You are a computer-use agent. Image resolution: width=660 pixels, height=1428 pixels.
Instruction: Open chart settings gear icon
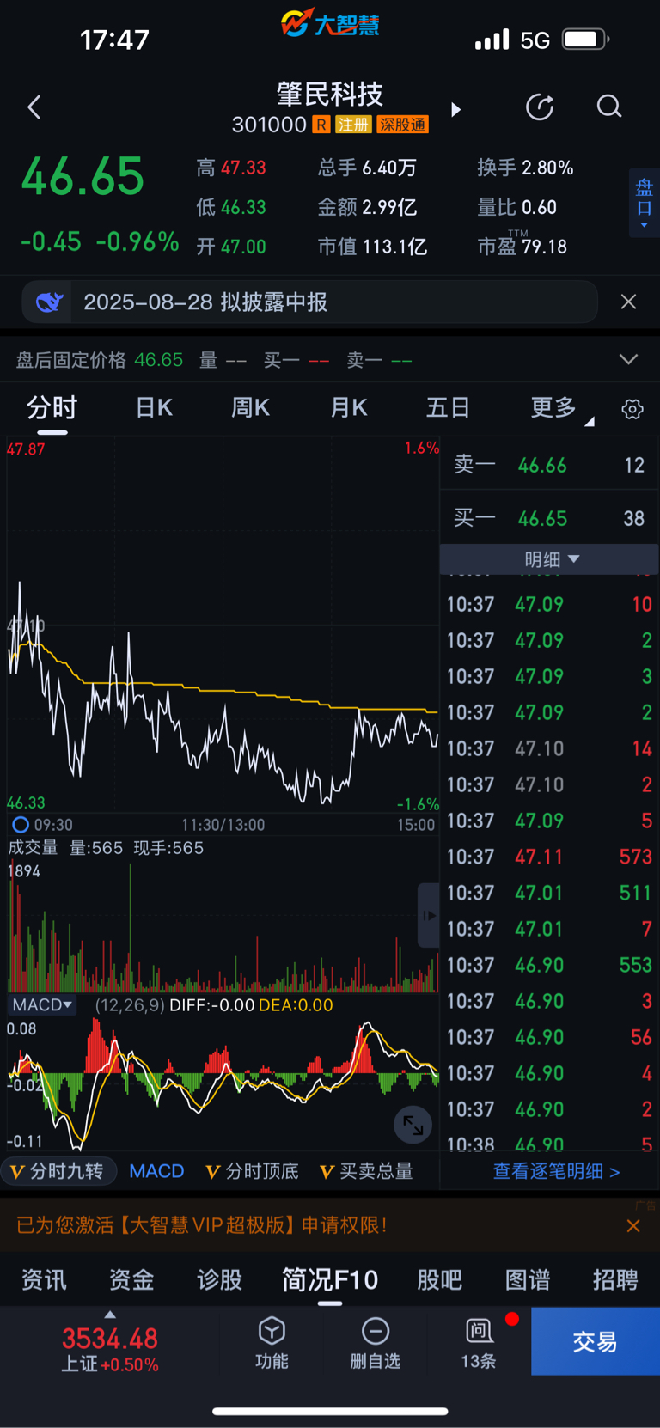click(632, 409)
